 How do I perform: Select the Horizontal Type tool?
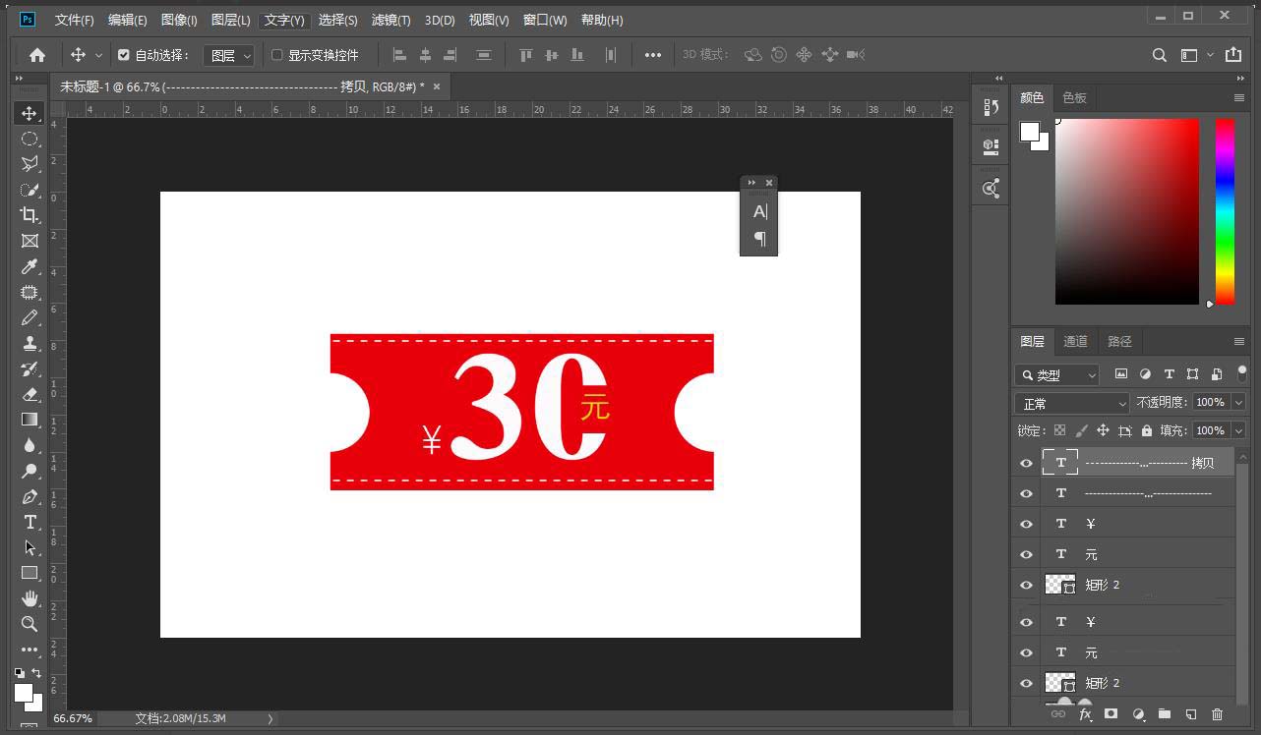pyautogui.click(x=30, y=522)
